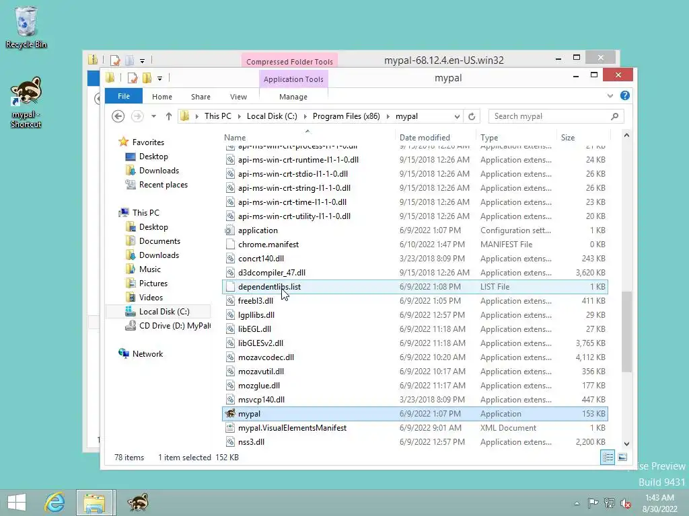The image size is (689, 516).
Task: Sort by the Type column header
Action: pos(516,137)
